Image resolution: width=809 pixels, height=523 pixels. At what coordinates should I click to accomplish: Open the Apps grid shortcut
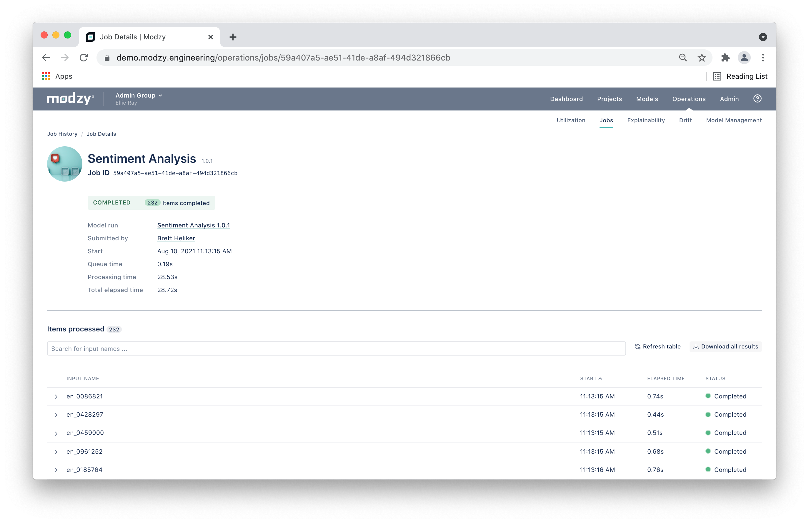point(57,76)
